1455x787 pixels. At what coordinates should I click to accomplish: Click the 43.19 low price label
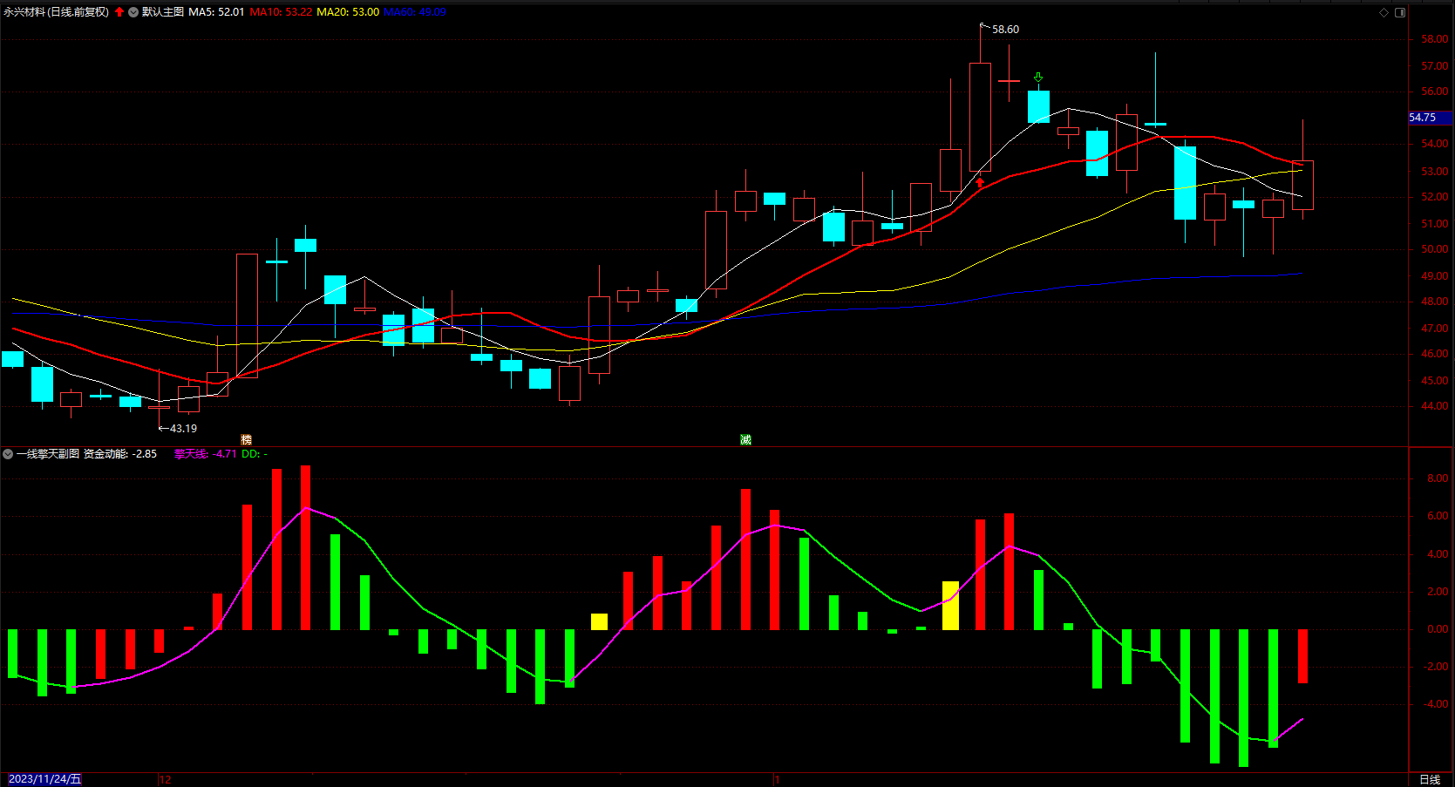pos(183,429)
